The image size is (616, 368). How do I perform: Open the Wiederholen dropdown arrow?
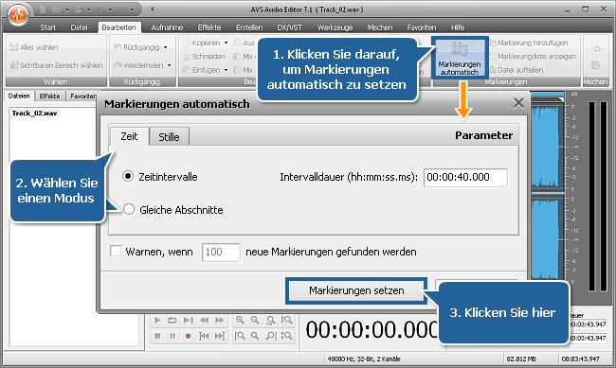click(170, 65)
